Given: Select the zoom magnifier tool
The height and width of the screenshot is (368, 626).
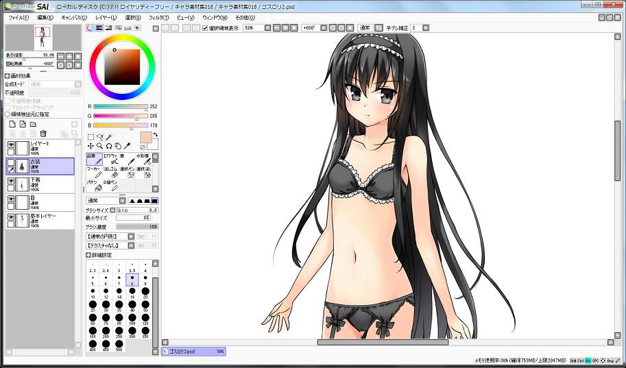Looking at the screenshot, I should (99, 146).
